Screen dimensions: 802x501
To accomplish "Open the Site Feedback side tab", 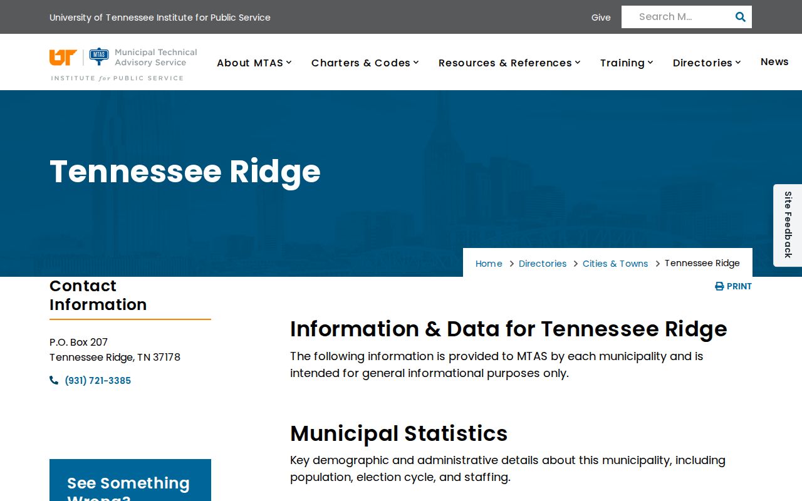I will click(788, 225).
